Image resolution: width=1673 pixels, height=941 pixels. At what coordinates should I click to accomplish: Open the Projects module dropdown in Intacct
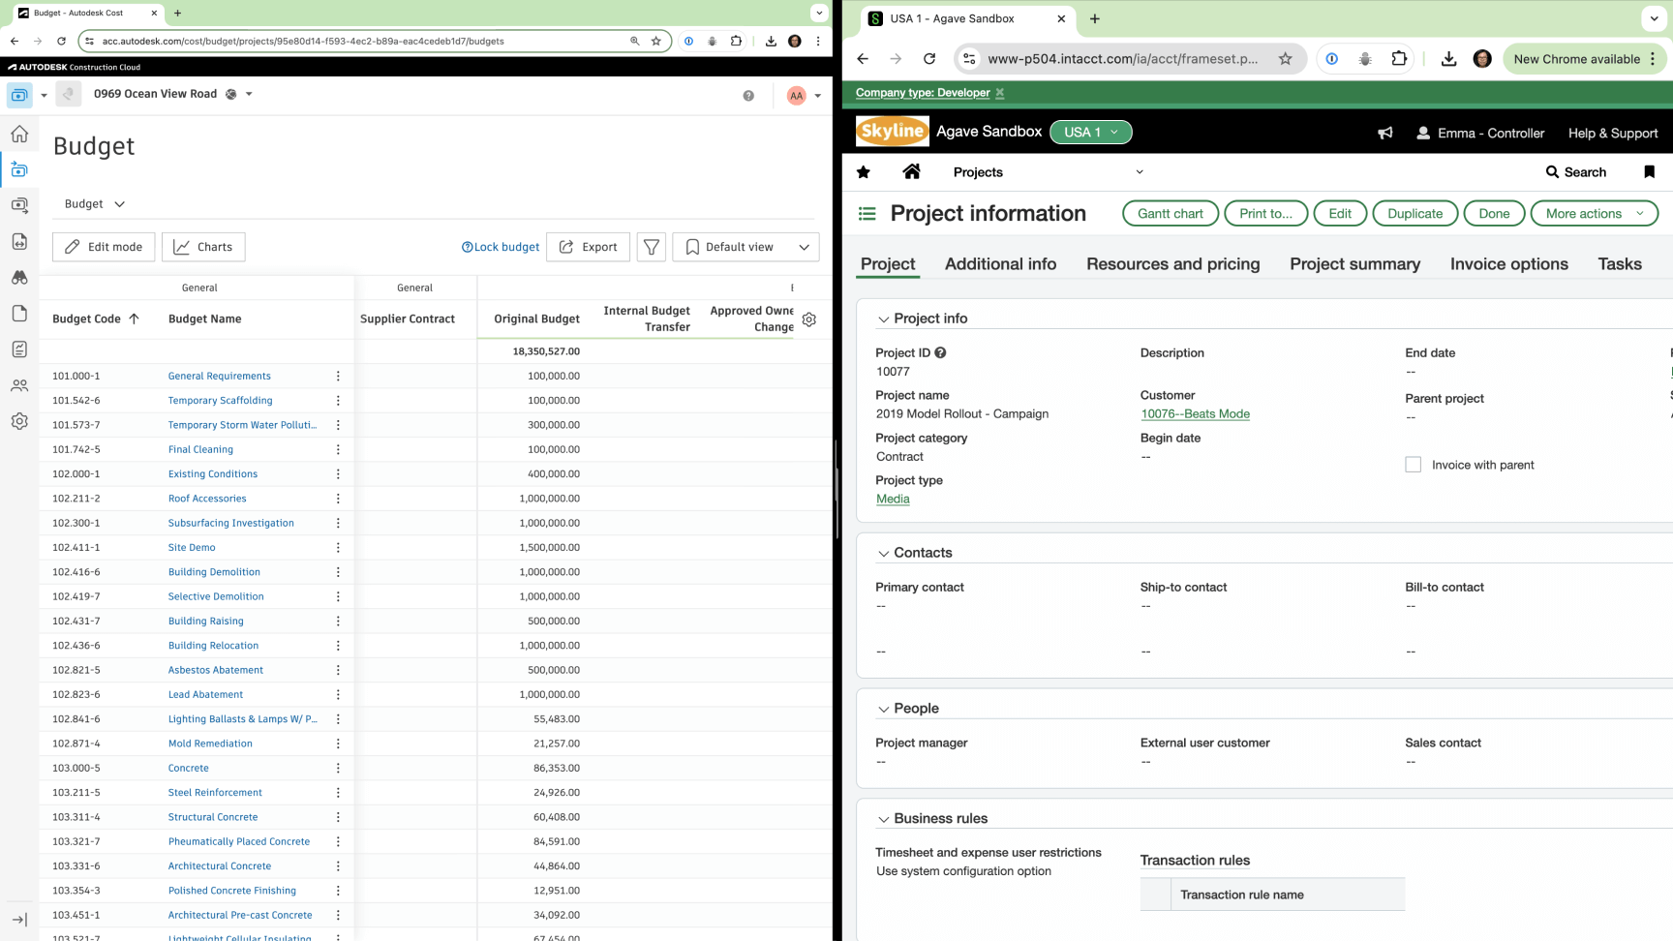pos(1048,172)
